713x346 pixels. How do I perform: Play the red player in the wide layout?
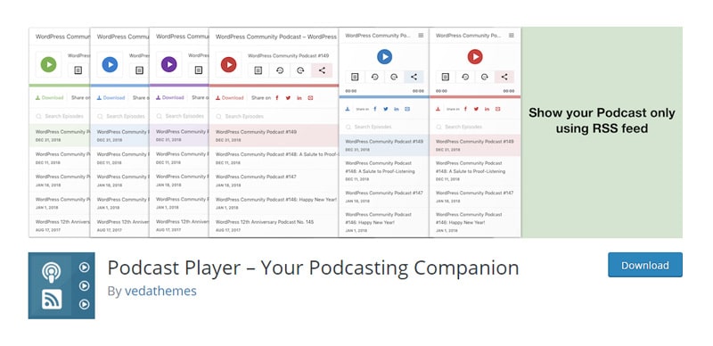(228, 64)
